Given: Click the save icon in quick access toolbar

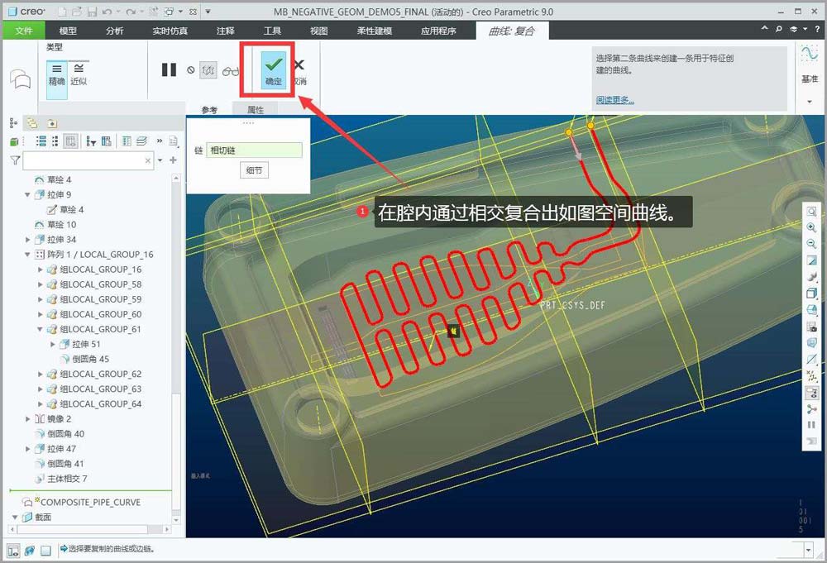Looking at the screenshot, I should point(93,11).
